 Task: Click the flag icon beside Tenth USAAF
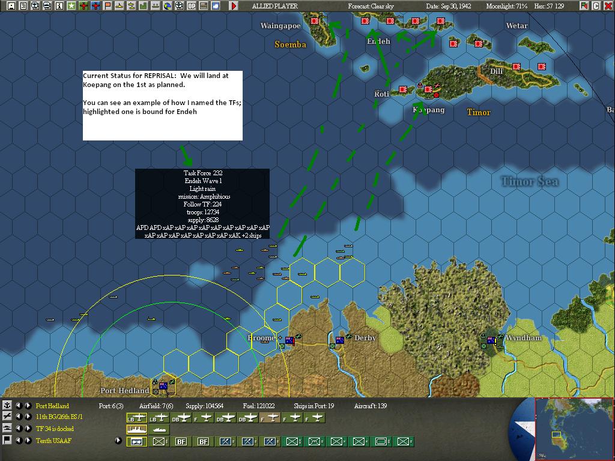(x=7, y=440)
